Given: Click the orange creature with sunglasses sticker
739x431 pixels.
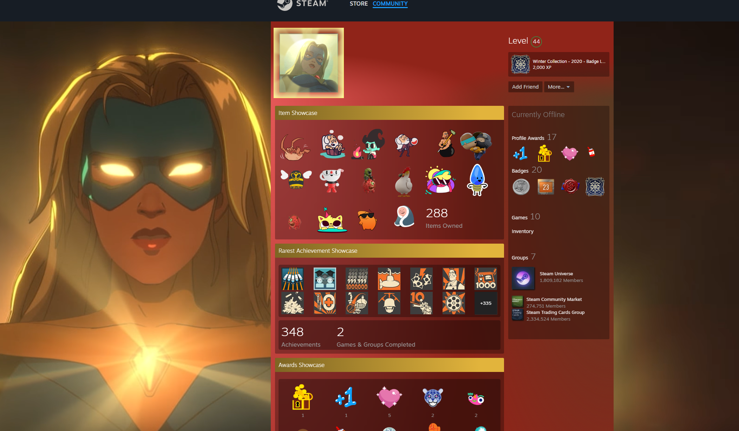Looking at the screenshot, I should [x=367, y=220].
